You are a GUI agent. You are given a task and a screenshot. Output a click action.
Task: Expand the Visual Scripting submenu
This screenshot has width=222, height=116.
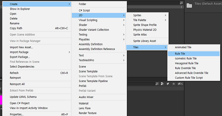[99, 20]
